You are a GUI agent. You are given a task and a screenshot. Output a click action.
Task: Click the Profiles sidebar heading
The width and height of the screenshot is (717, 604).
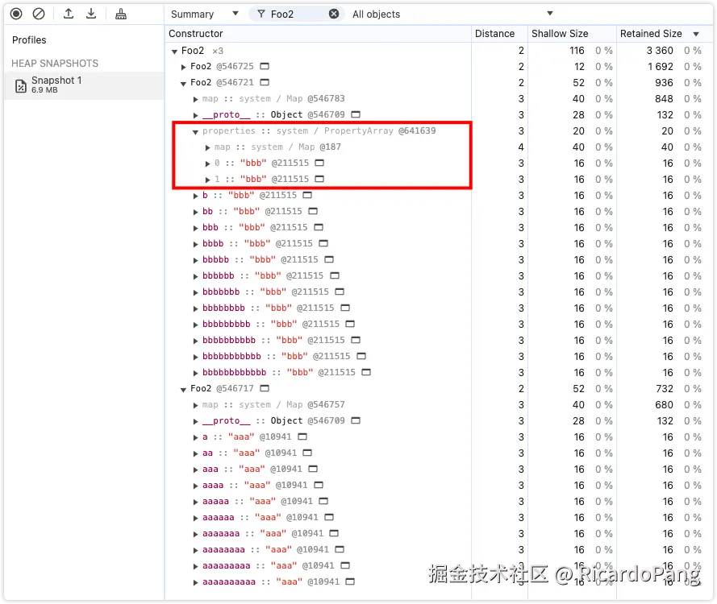29,39
